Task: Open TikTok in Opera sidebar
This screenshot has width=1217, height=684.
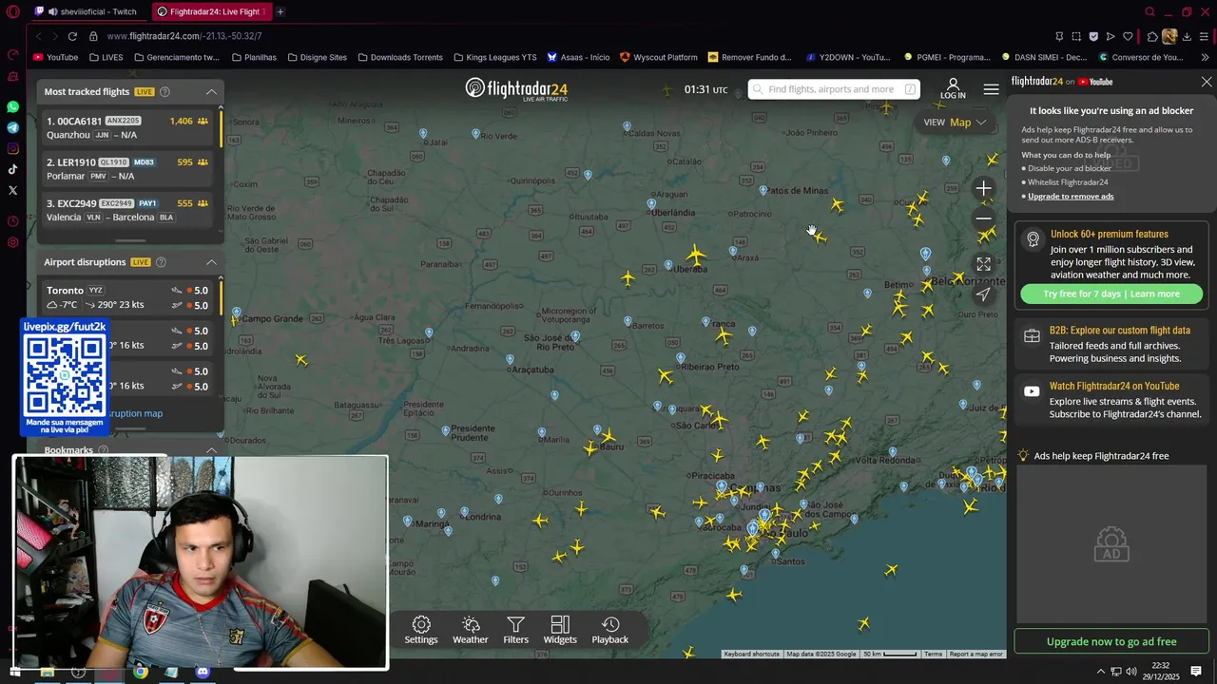Action: point(12,169)
